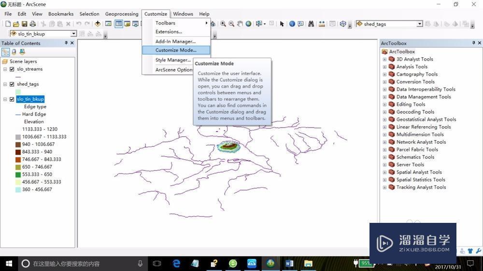Open Microsoft Edge from the taskbar
483x271 pixels.
pyautogui.click(x=176, y=264)
